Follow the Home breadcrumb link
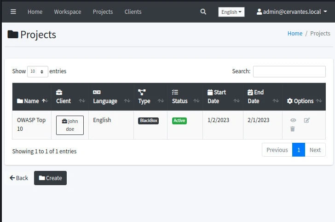Viewport: 335px width, 222px height. (x=295, y=33)
